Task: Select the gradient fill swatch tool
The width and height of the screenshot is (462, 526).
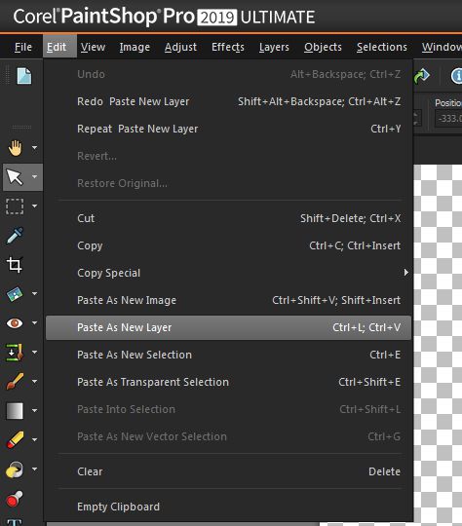Action: (15, 411)
